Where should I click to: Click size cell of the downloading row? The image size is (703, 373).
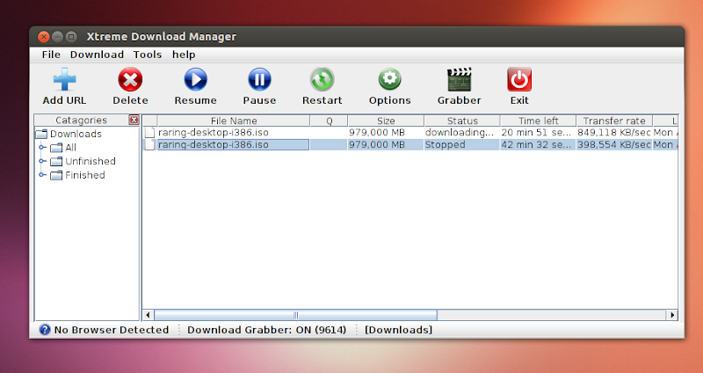click(x=386, y=133)
